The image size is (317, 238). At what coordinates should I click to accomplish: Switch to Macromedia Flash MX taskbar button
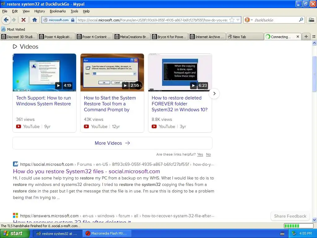pos(107,234)
